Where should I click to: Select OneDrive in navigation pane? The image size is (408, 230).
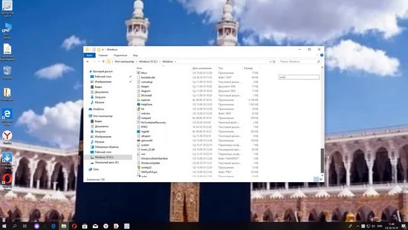[98, 109]
